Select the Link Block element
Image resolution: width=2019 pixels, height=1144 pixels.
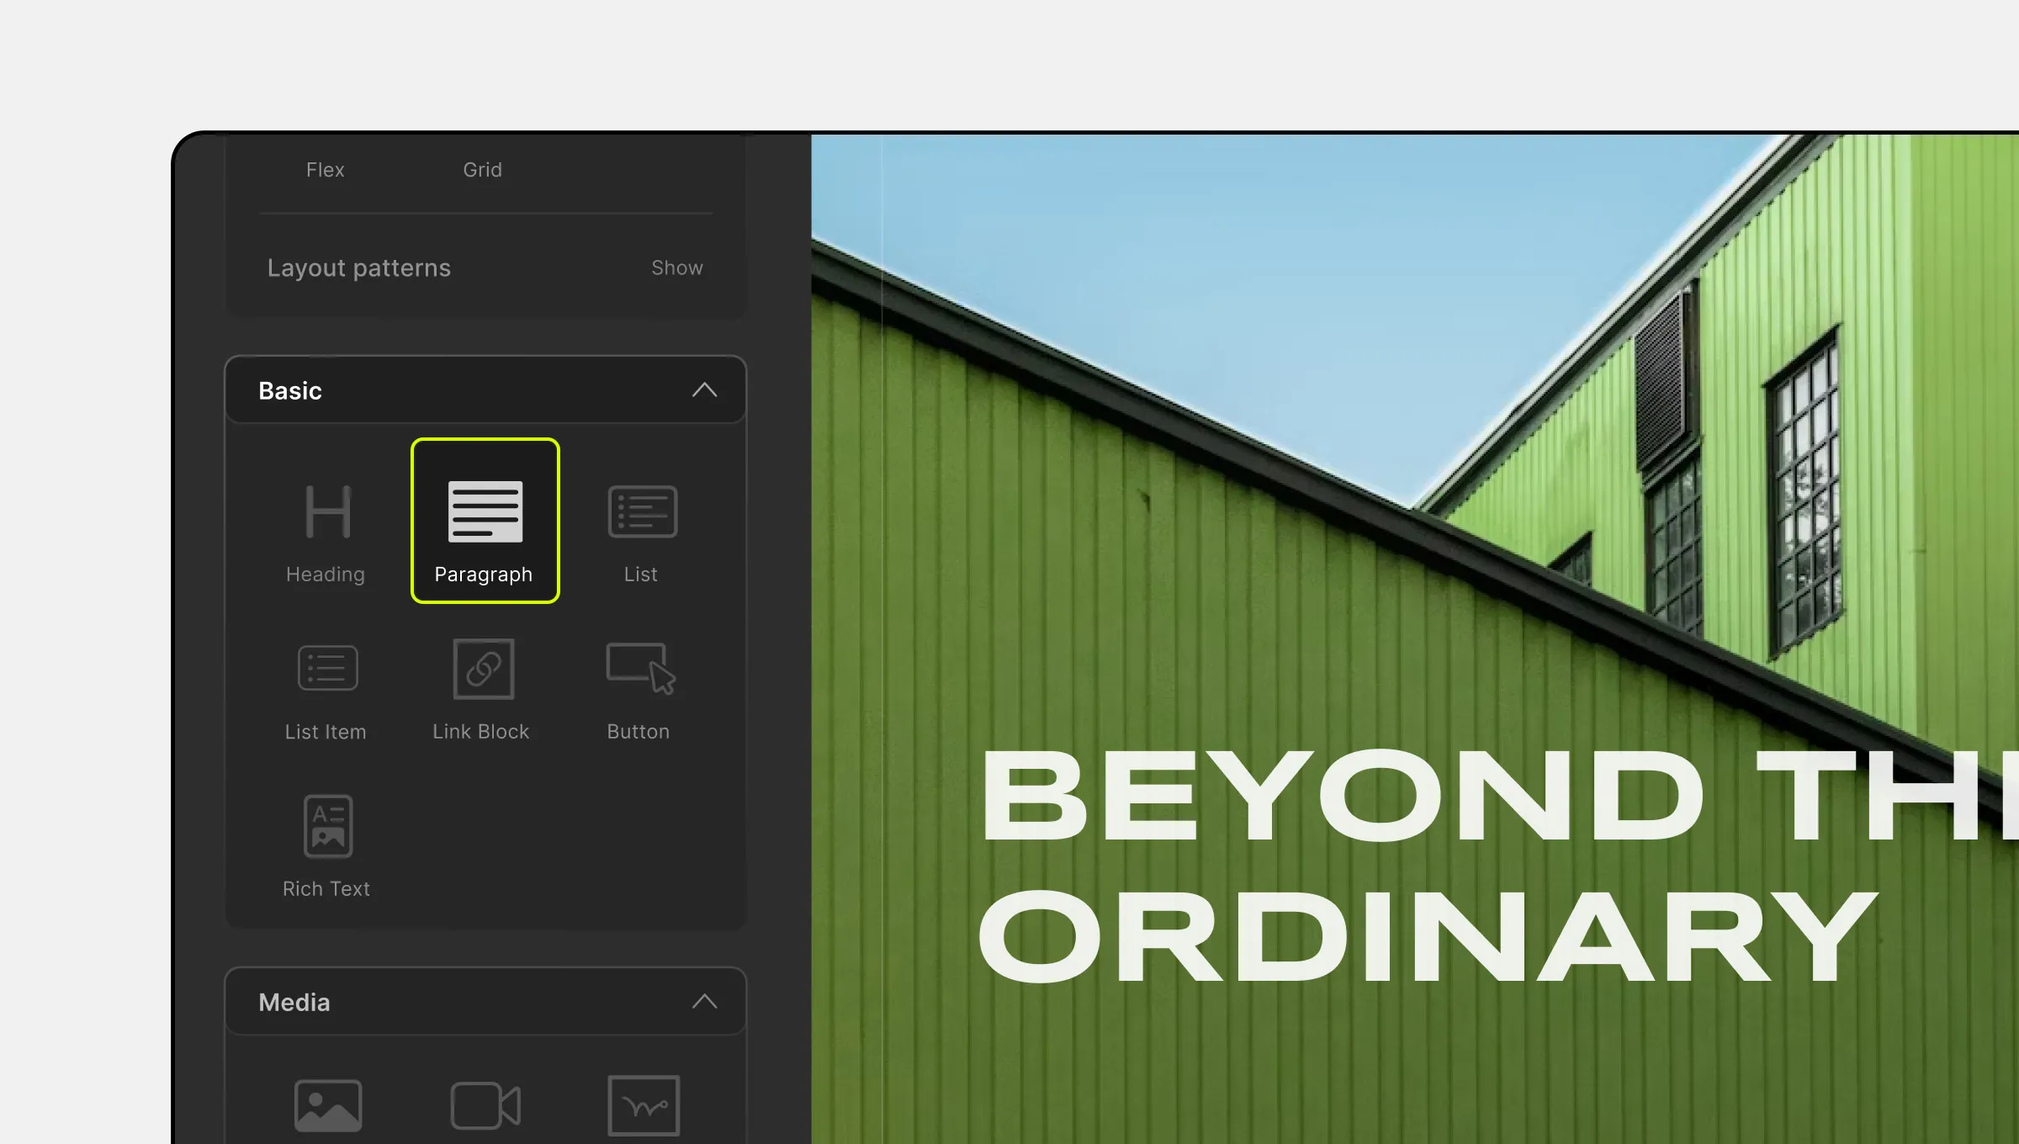(483, 688)
